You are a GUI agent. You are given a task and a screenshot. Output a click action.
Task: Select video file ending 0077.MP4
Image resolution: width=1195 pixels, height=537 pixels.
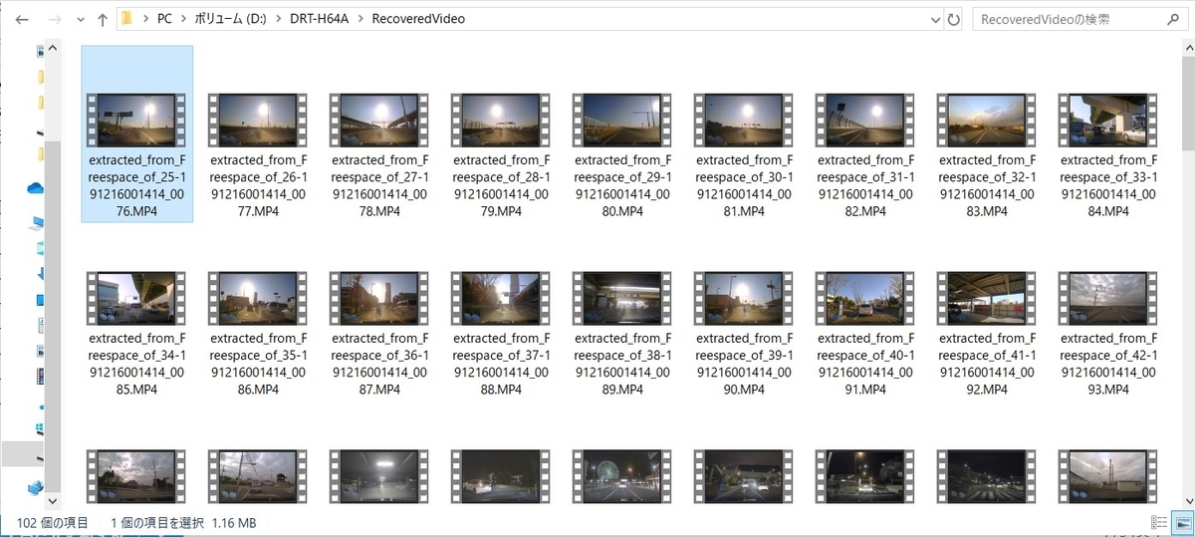[x=258, y=154]
